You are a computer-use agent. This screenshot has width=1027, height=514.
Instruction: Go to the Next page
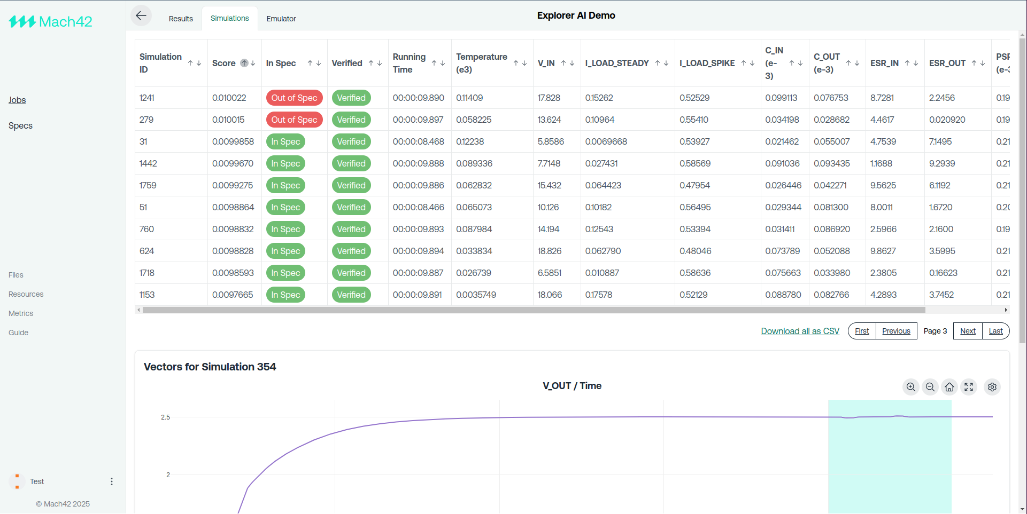pyautogui.click(x=968, y=331)
